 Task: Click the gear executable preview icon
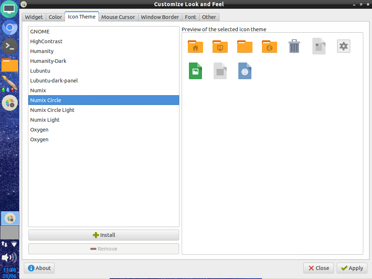click(343, 46)
